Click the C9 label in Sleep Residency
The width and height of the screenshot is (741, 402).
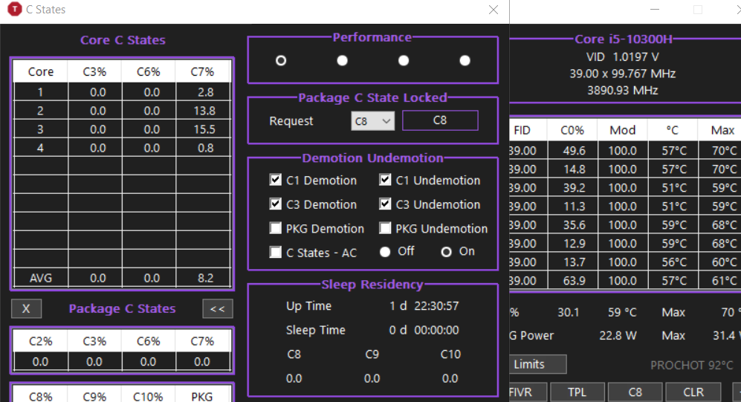372,354
